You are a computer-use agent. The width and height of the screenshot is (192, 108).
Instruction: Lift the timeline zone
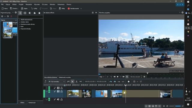pos(123,82)
